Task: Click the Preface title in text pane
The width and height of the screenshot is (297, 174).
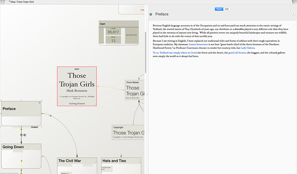Action: pos(162,14)
